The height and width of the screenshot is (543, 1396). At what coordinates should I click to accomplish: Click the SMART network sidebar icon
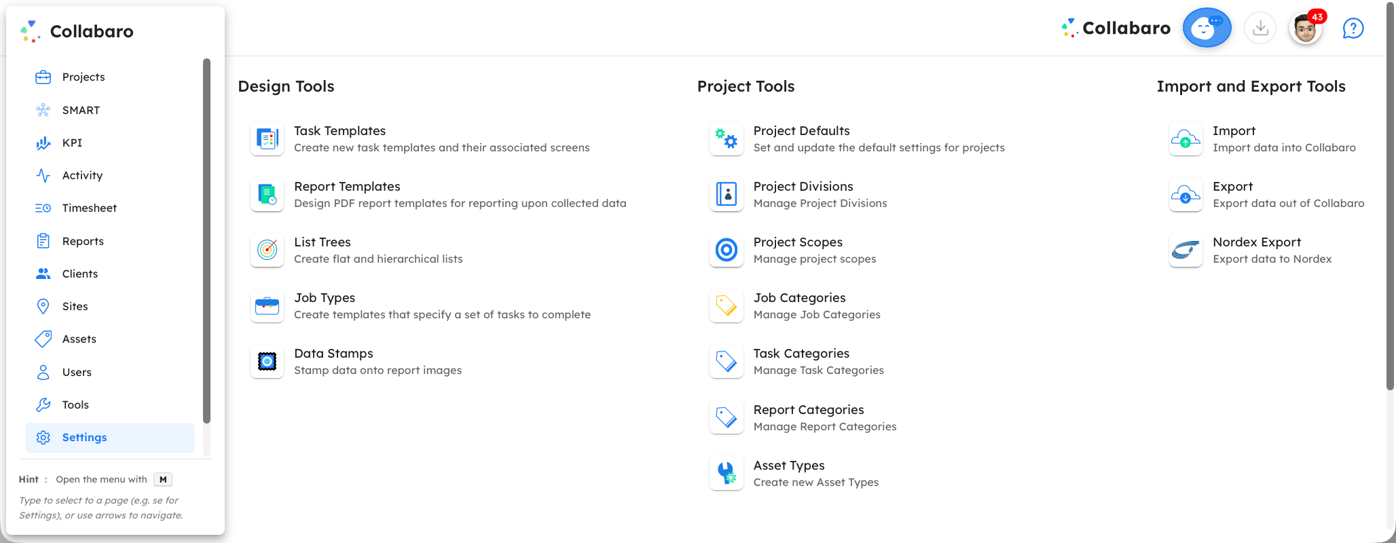(43, 110)
